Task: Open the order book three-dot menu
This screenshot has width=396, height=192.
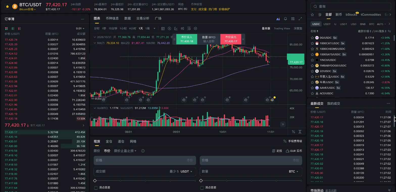Action: pyautogui.click(x=83, y=19)
